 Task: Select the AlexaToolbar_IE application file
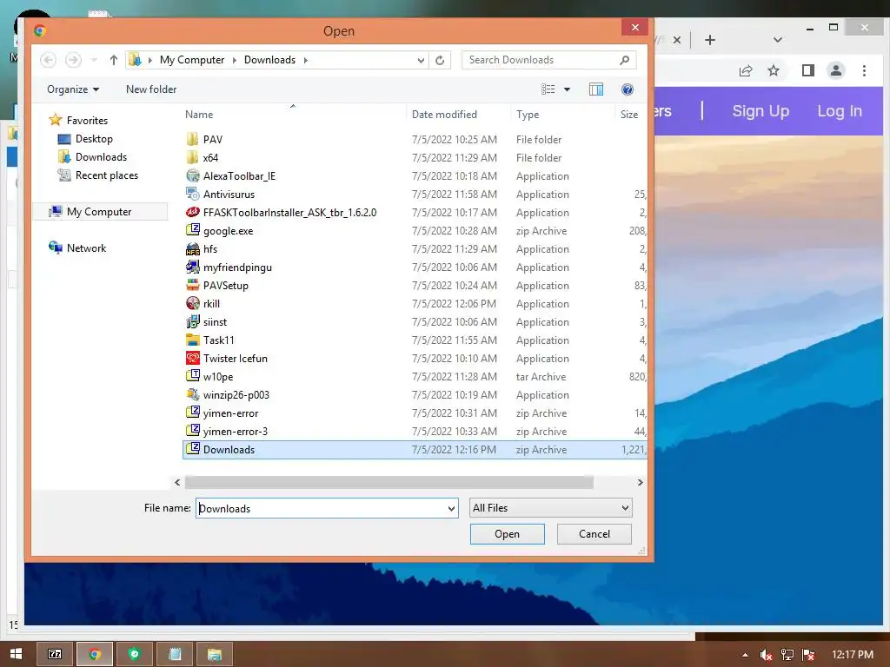coord(415,175)
